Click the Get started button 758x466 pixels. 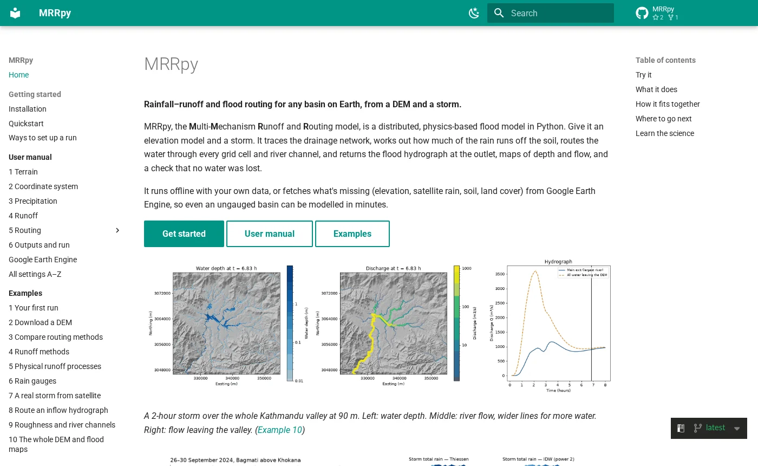pos(184,234)
